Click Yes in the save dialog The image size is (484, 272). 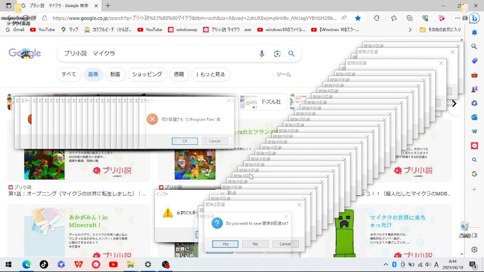click(225, 244)
